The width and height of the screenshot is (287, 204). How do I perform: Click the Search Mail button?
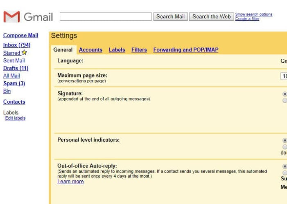(x=170, y=17)
